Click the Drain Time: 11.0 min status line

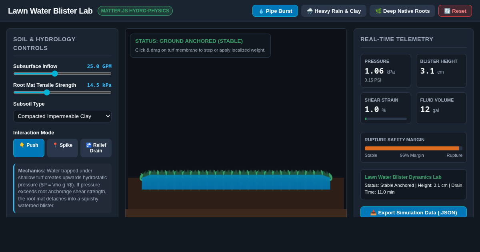coord(414,188)
